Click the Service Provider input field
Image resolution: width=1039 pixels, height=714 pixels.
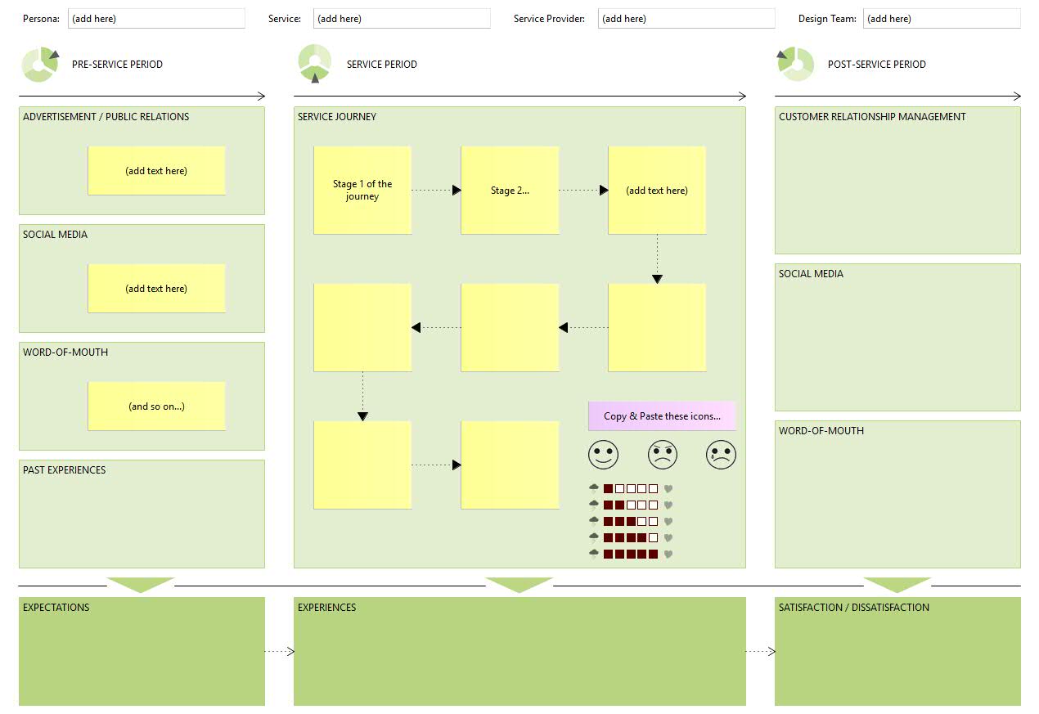point(686,19)
